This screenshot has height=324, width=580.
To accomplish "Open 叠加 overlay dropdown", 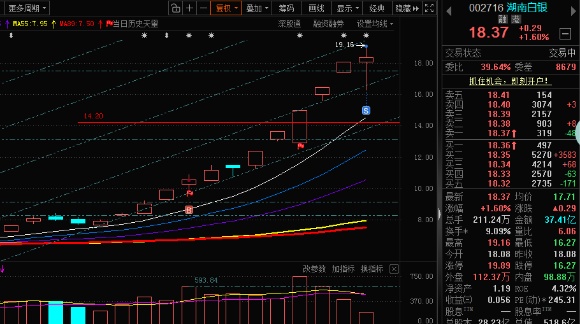I will click(257, 8).
